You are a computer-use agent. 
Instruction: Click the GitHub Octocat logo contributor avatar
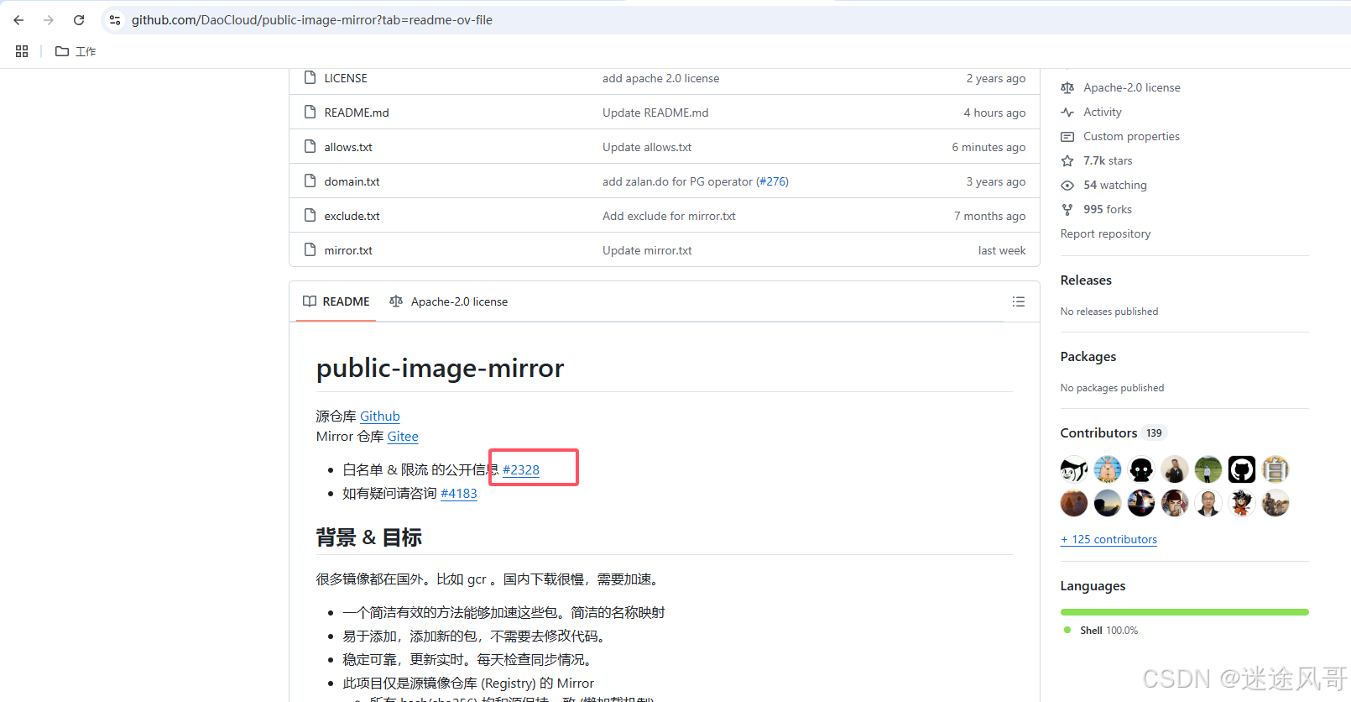[x=1242, y=469]
